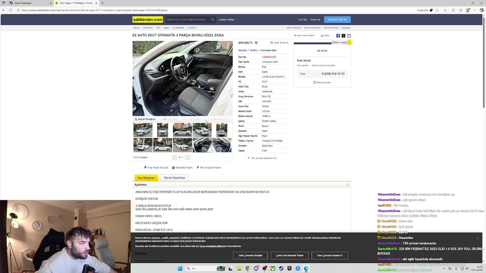This screenshot has width=486, height=273.
Task: Open Büyük Fotoğraf large photo view
Action: click(x=145, y=119)
